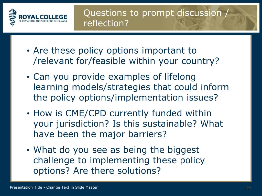Click the slide number 29

[248, 188]
